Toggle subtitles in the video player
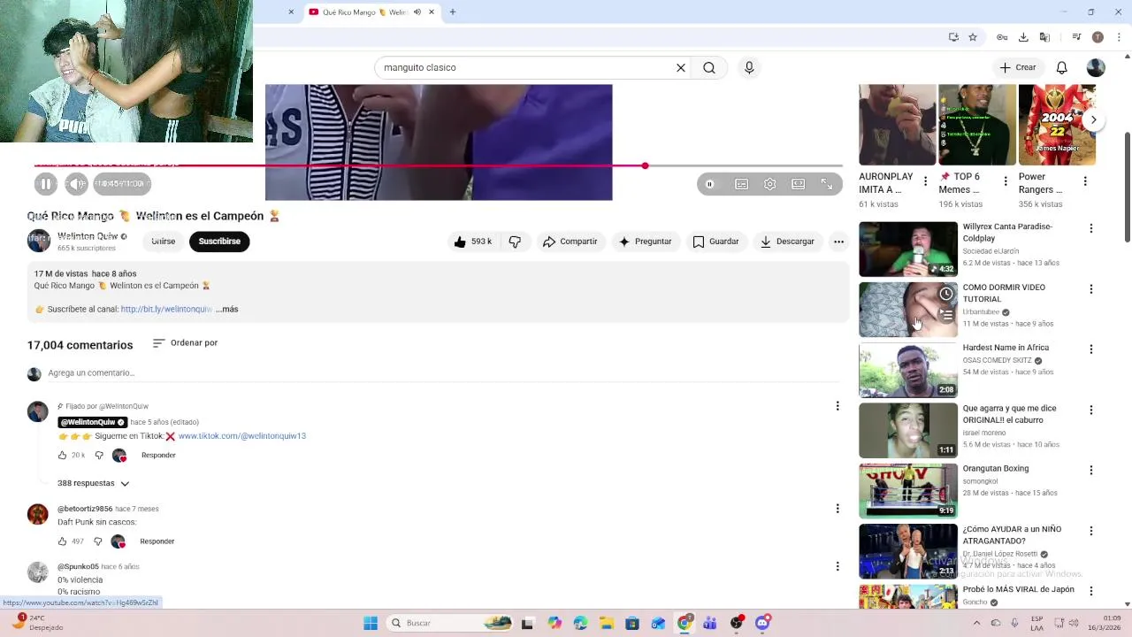The width and height of the screenshot is (1132, 637). click(741, 184)
